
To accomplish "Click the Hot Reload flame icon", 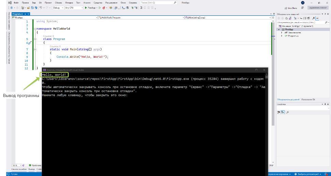I will [104, 7].
